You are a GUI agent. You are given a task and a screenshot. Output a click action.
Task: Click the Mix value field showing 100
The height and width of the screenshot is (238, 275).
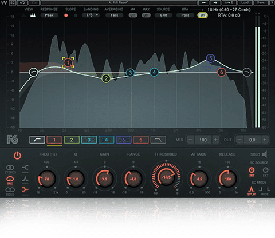pos(203,140)
